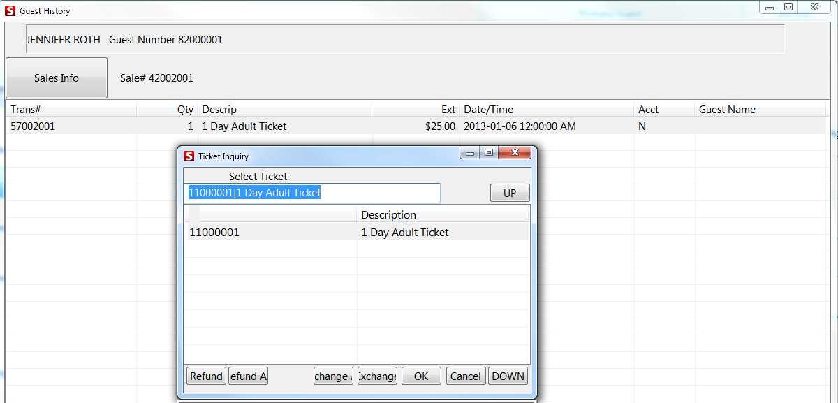Image resolution: width=838 pixels, height=403 pixels.
Task: Minimize the Ticket Inquiry dialog
Action: tap(469, 152)
